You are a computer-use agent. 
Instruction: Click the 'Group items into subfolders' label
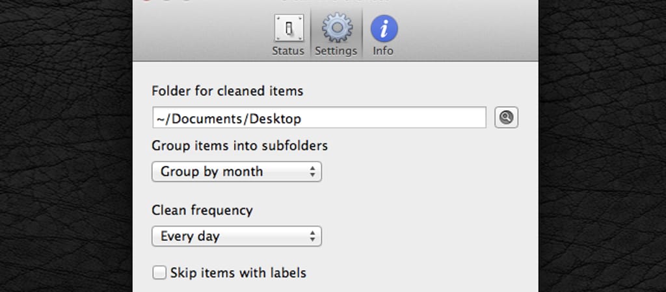(x=239, y=145)
